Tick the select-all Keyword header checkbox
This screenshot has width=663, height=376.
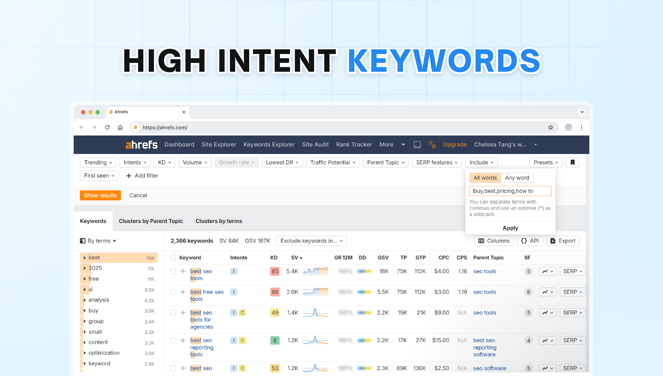point(173,258)
